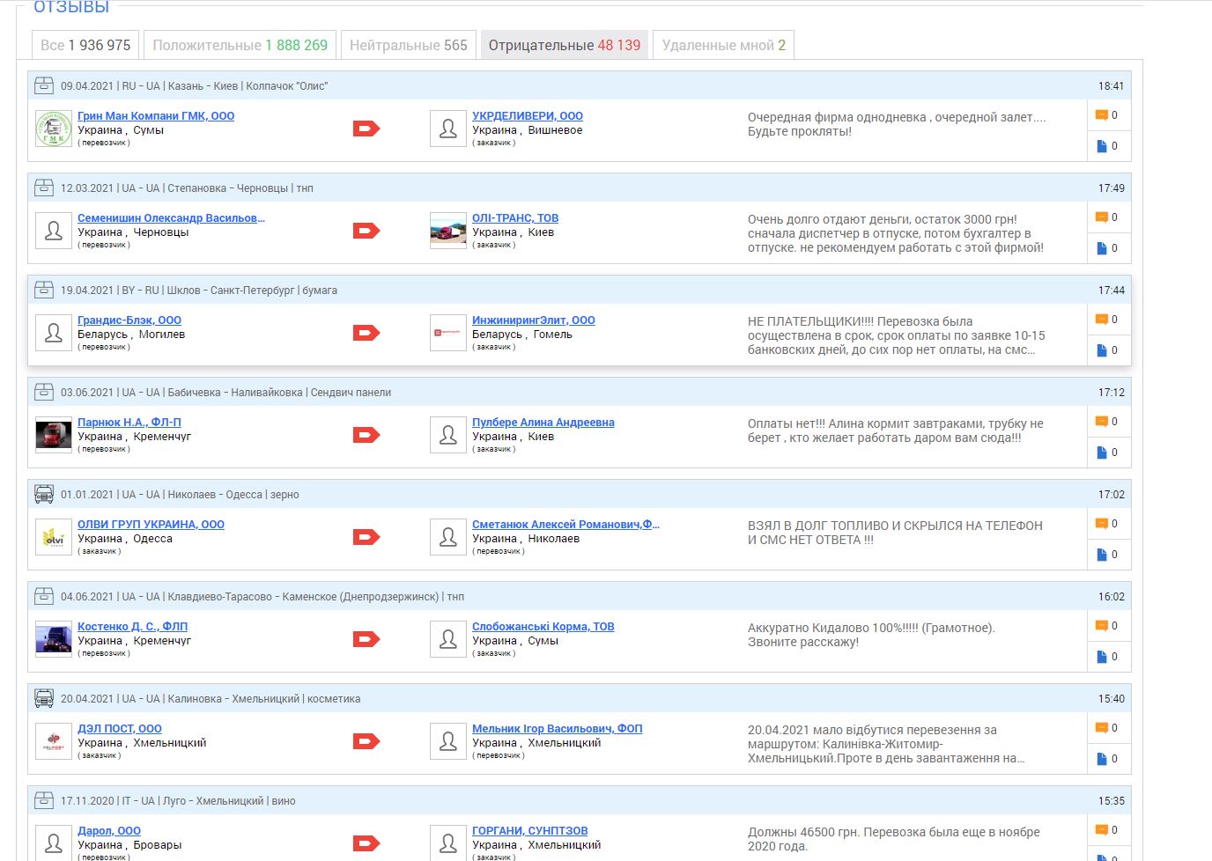Open document icon on ДЭЛ ПОСТ review
Viewport: 1212px width, 861px height.
coord(1101,759)
